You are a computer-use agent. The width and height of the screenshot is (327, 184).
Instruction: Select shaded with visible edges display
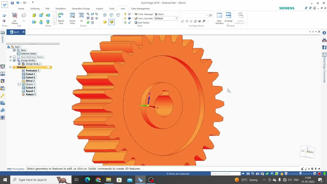click(x=111, y=22)
